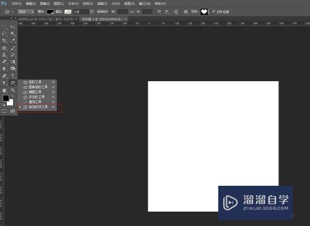
Task: Open the Help menu
Action: [160, 4]
